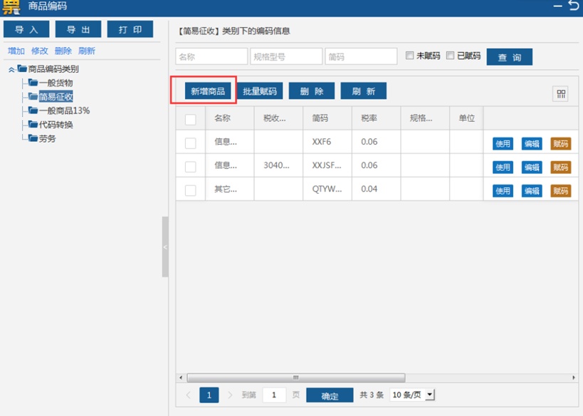Open the 10 条/页 page size dropdown
Screen dimensions: 583x416
412,395
